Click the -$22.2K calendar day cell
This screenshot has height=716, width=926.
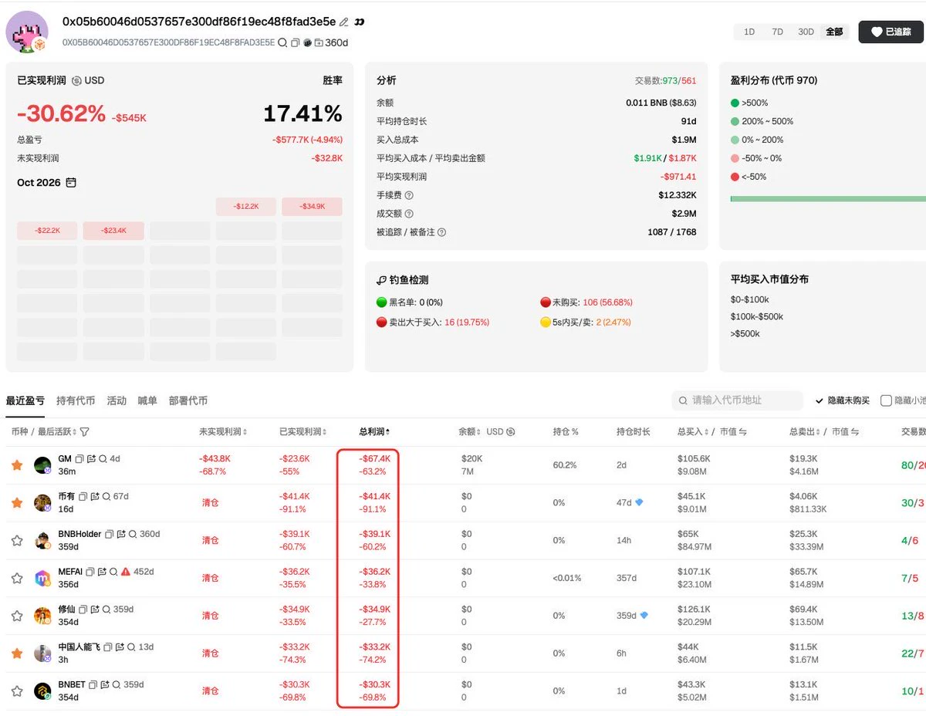[x=47, y=231]
